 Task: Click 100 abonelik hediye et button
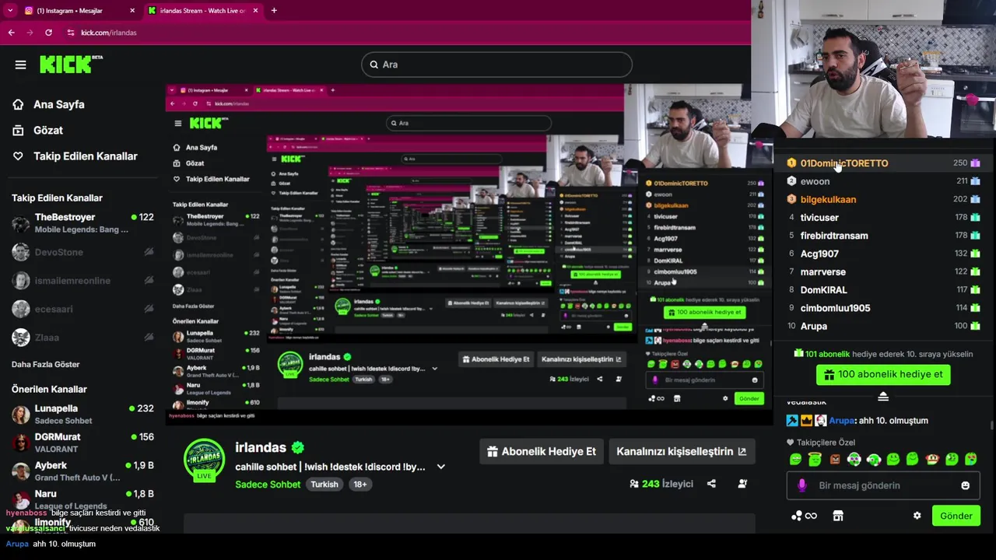(883, 374)
